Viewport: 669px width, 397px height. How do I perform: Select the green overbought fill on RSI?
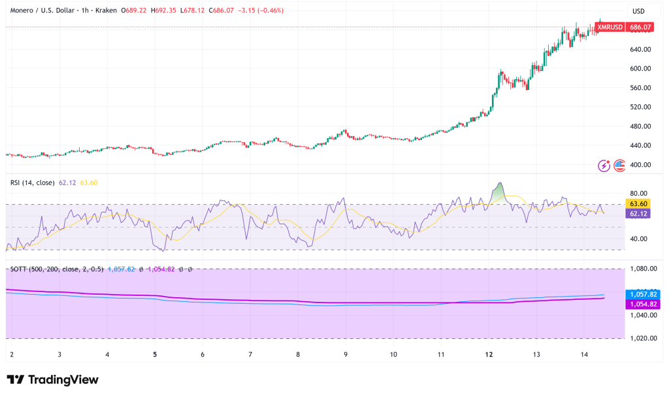497,193
